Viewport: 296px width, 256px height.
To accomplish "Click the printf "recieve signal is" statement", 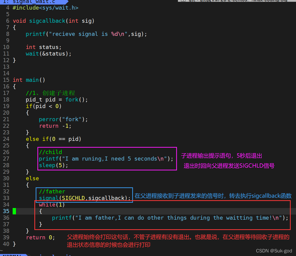I will (x=86, y=34).
